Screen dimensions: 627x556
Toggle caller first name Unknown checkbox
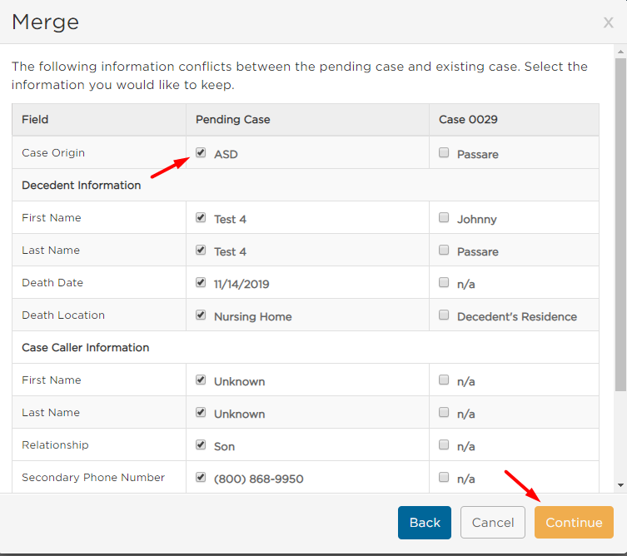[x=201, y=380]
